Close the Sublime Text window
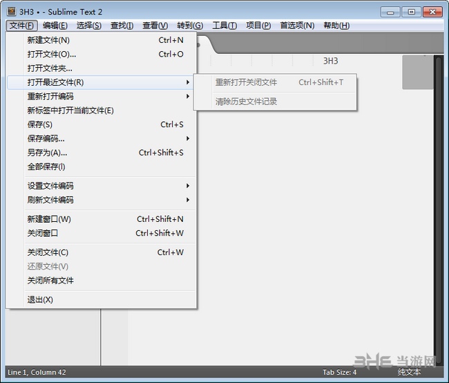The width and height of the screenshot is (449, 383). coord(432,12)
